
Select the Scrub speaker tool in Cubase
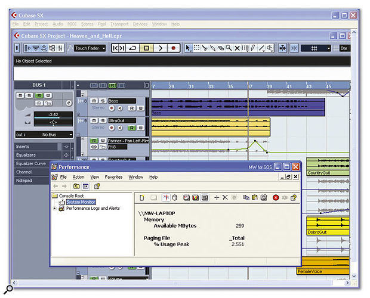pos(270,48)
